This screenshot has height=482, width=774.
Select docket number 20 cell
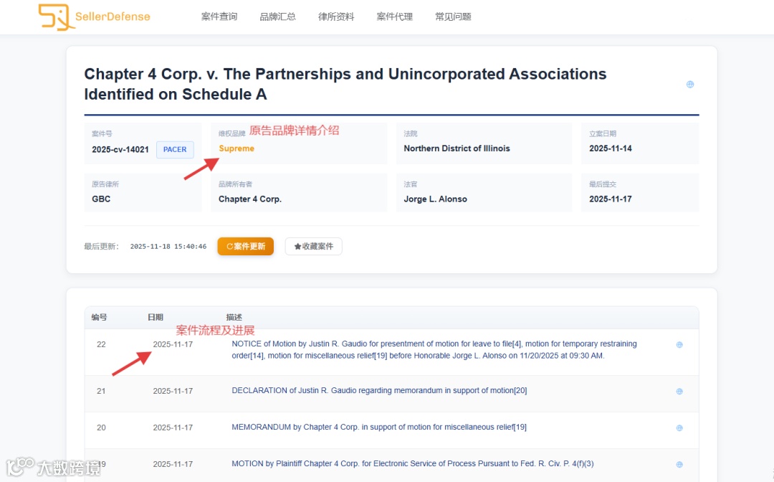pyautogui.click(x=101, y=427)
